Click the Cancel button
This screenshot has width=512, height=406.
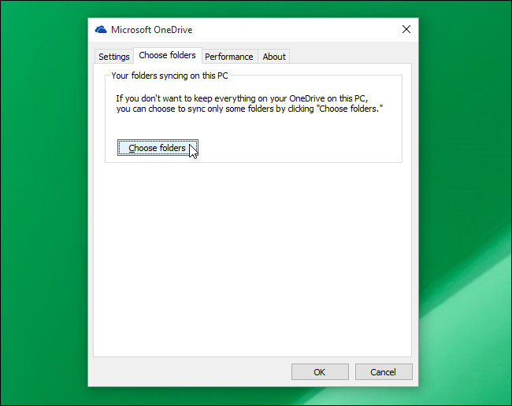click(384, 371)
